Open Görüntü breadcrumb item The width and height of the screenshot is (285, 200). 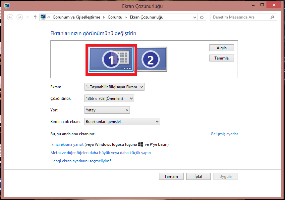pos(115,17)
